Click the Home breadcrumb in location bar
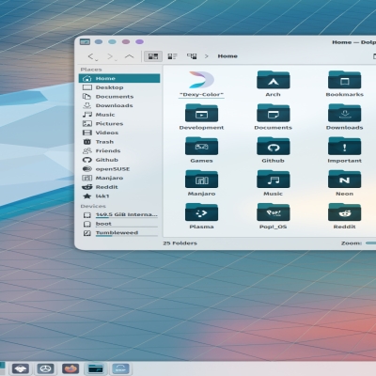The image size is (376, 376). [x=227, y=56]
